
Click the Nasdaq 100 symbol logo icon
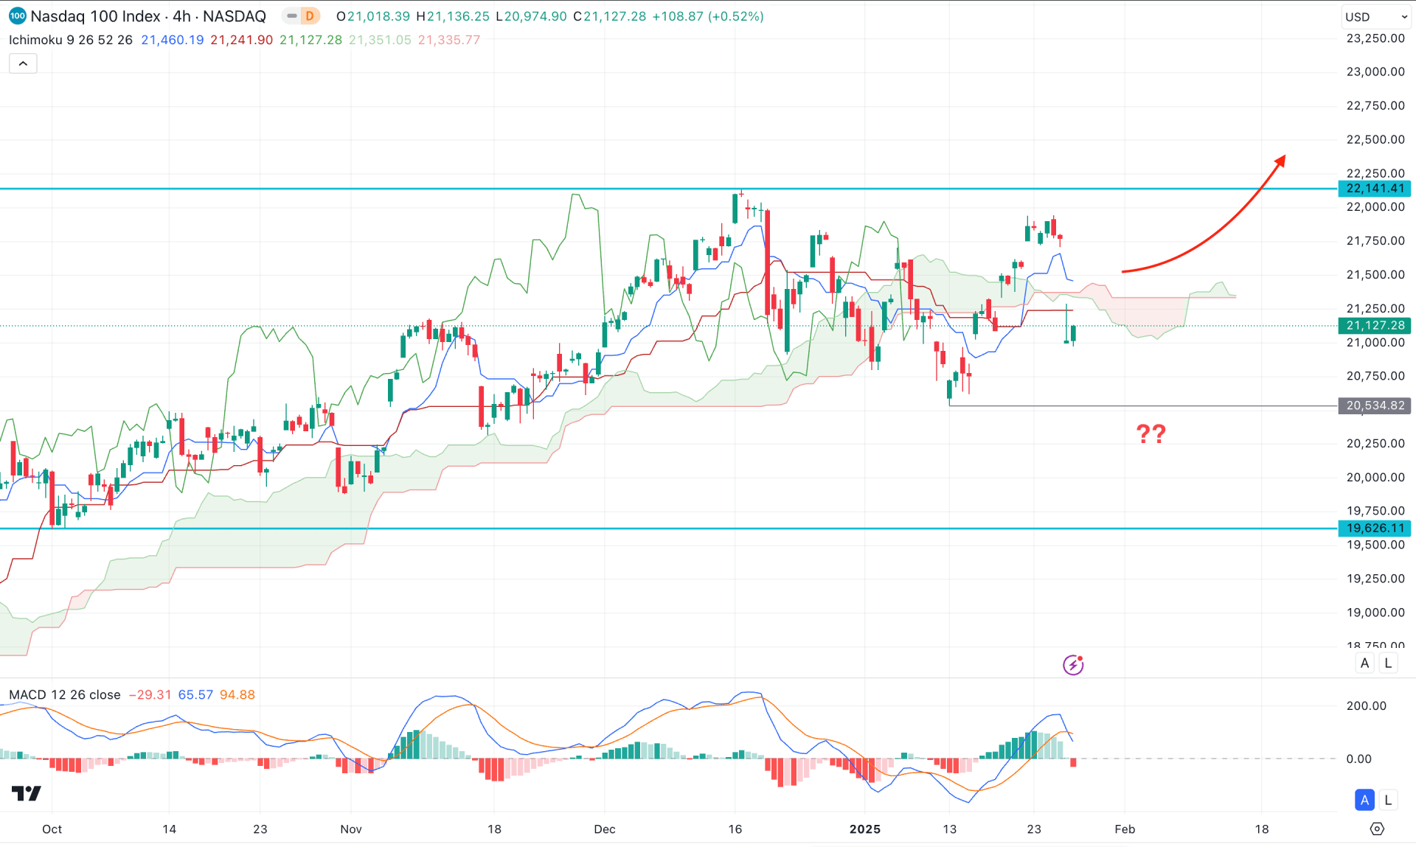(17, 15)
